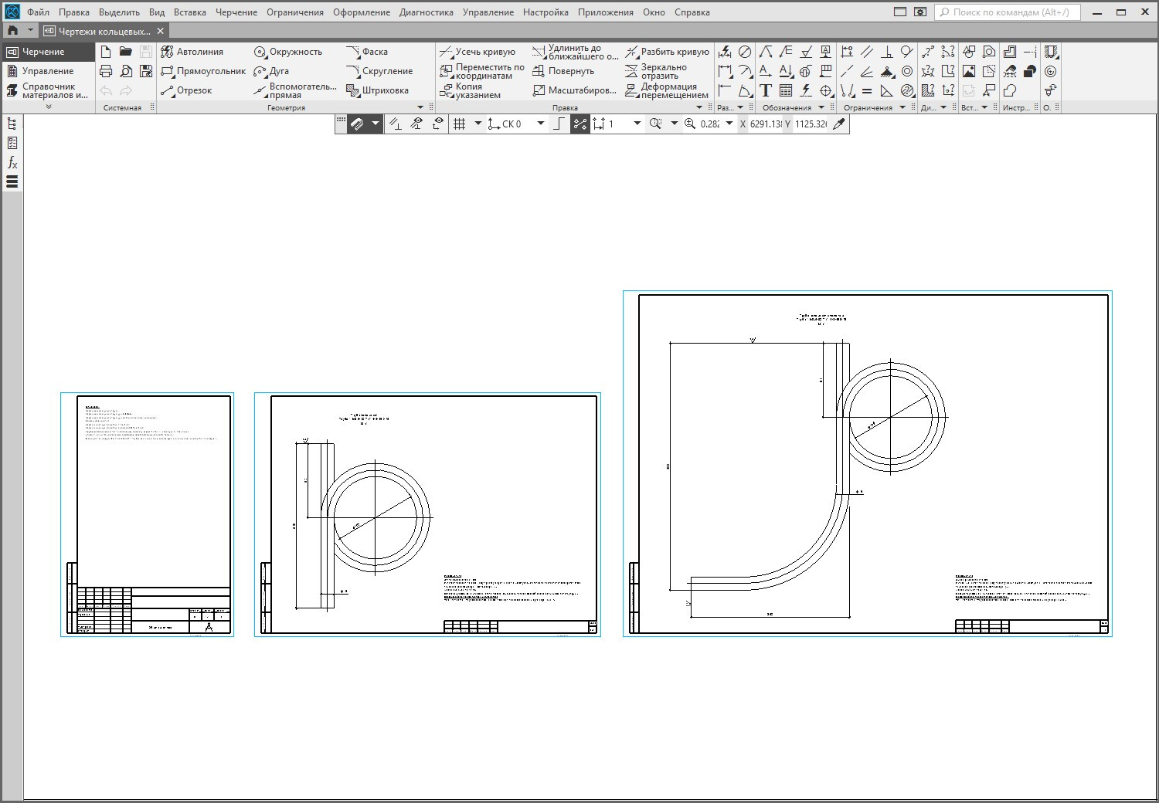
Task: Select the Окружность circle tool
Action: tap(288, 52)
